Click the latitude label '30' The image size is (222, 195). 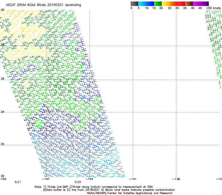pyautogui.click(x=2, y=176)
